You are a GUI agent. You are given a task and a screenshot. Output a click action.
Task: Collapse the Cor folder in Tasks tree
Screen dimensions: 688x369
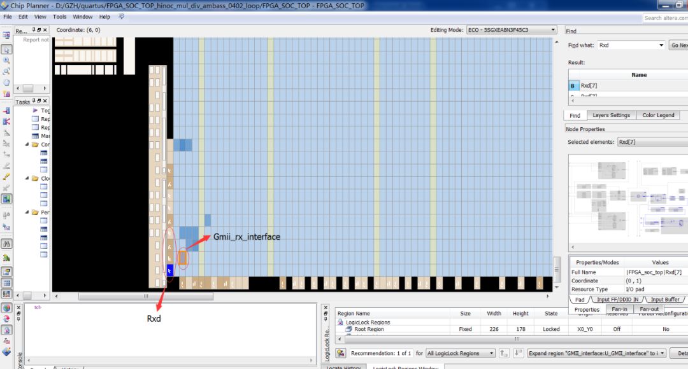(27, 144)
